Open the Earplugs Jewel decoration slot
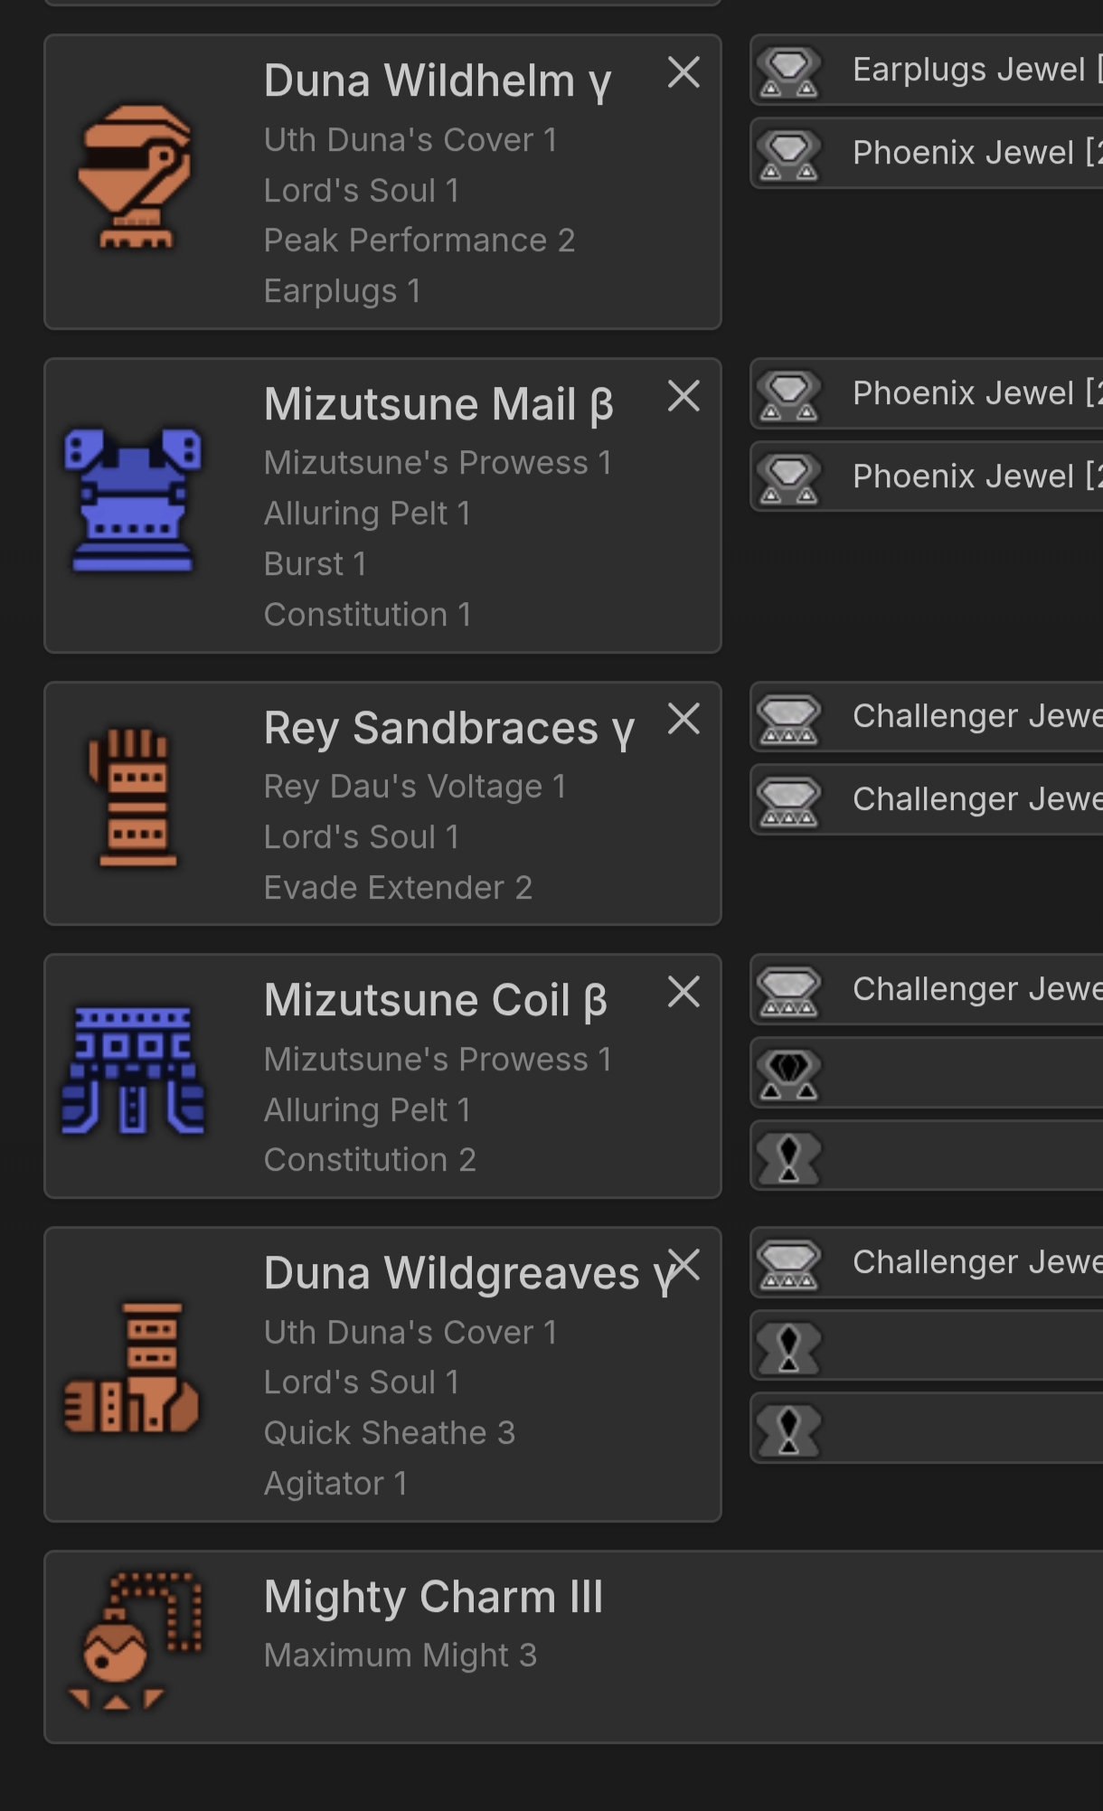The image size is (1103, 1811). pos(927,70)
